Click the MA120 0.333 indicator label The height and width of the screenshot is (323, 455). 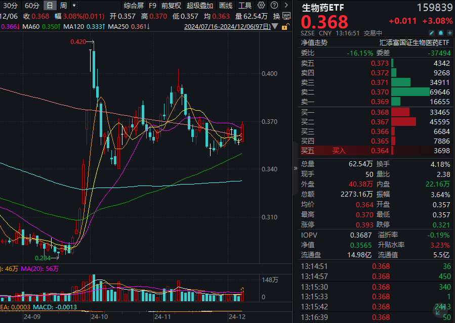coord(84,27)
